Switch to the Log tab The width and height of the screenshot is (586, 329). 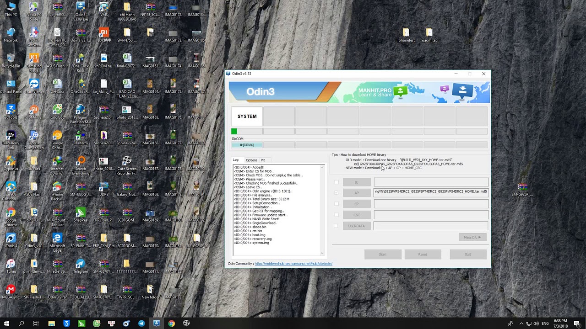236,160
